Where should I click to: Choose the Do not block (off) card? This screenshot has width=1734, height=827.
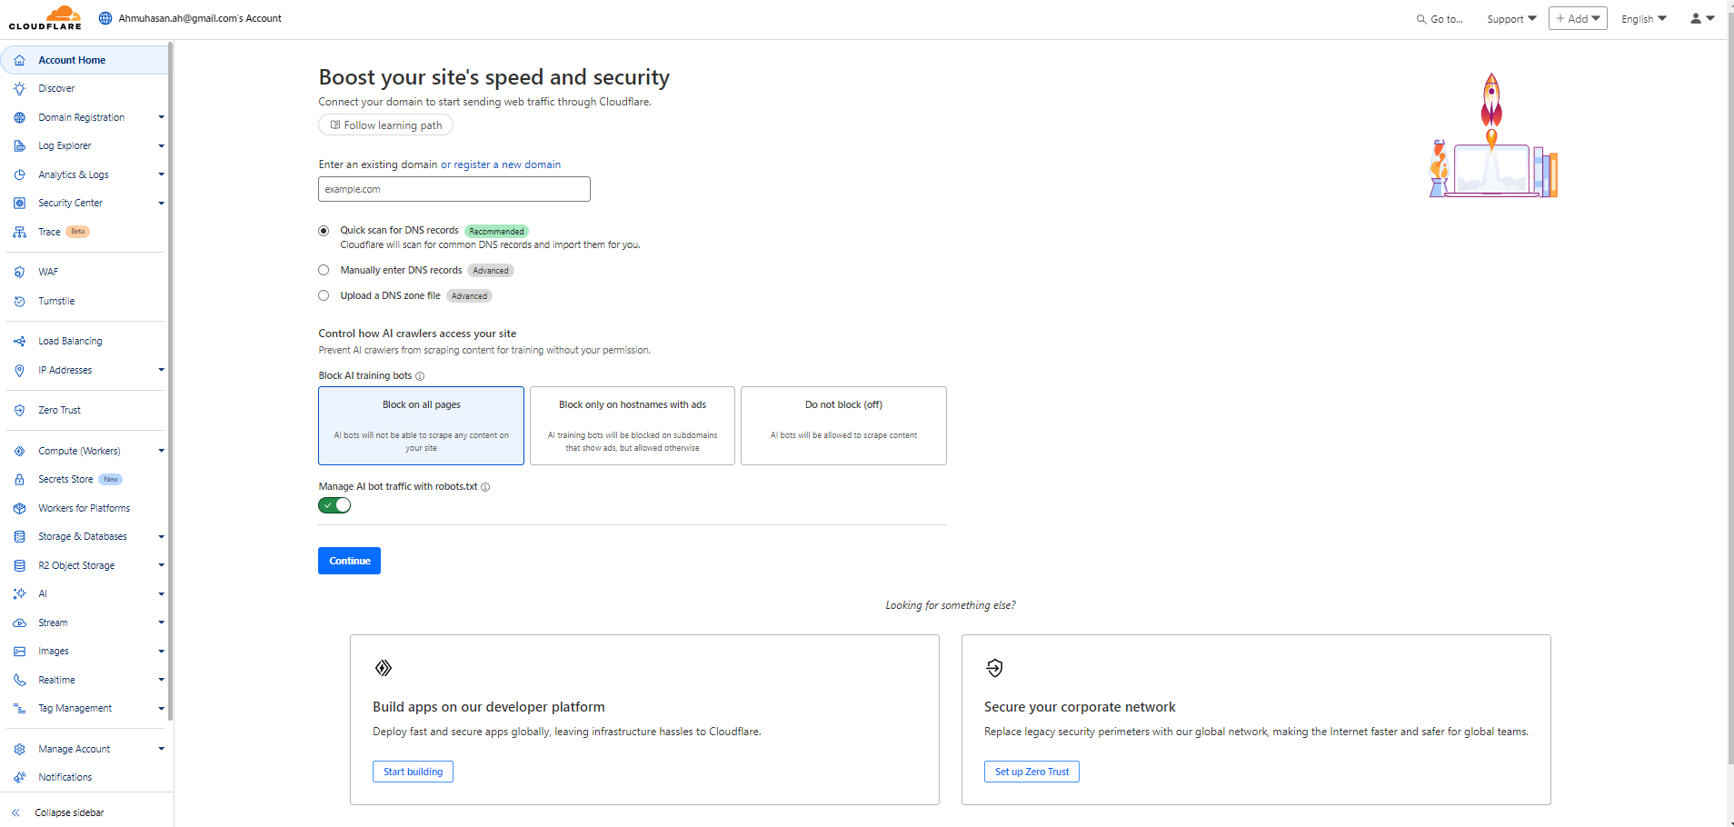pyautogui.click(x=843, y=425)
